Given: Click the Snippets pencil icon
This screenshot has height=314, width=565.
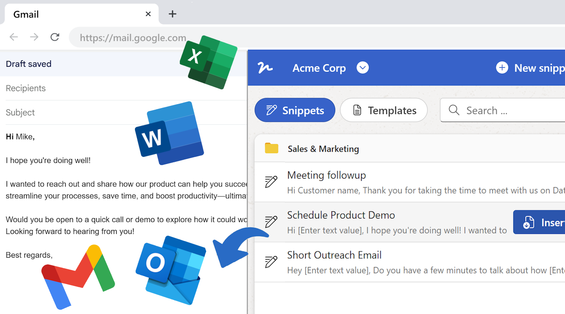Looking at the screenshot, I should pyautogui.click(x=272, y=110).
